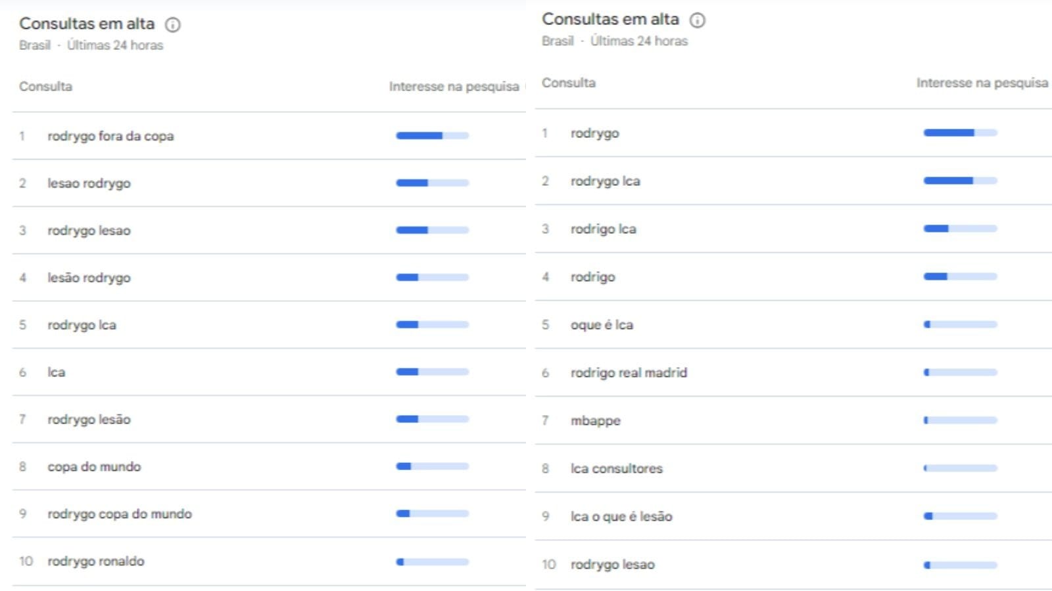The height and width of the screenshot is (591, 1052).
Task: Select the query 'rodrygo lesão' in row 7
Action: [89, 420]
